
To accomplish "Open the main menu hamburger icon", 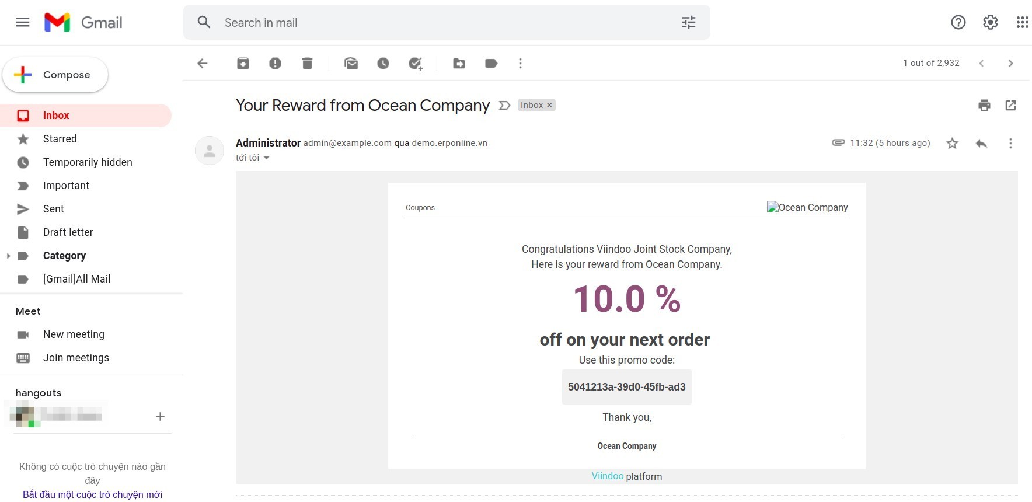I will 23,22.
